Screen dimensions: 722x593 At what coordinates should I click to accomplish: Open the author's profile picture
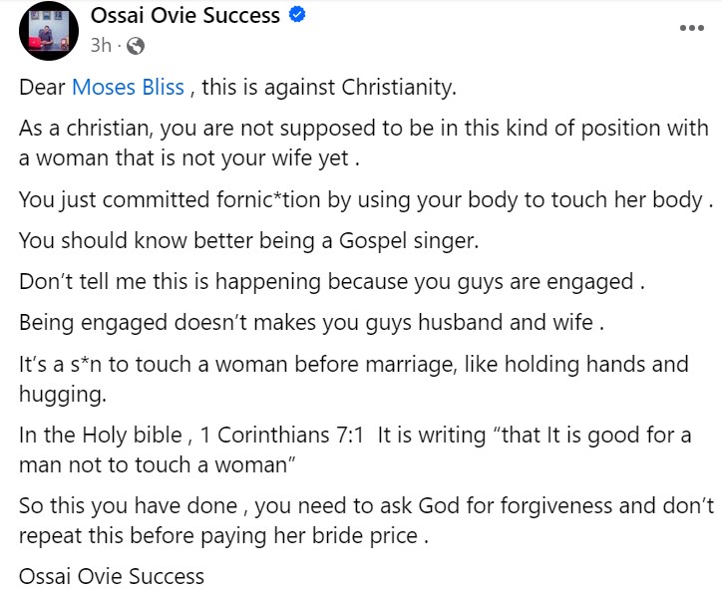[47, 30]
